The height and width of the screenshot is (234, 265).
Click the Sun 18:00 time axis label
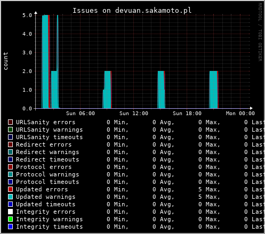(187, 114)
